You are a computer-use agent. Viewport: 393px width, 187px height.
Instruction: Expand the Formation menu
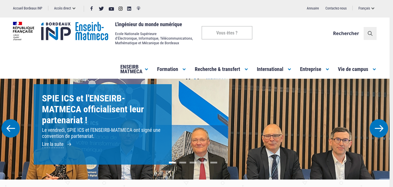[171, 69]
